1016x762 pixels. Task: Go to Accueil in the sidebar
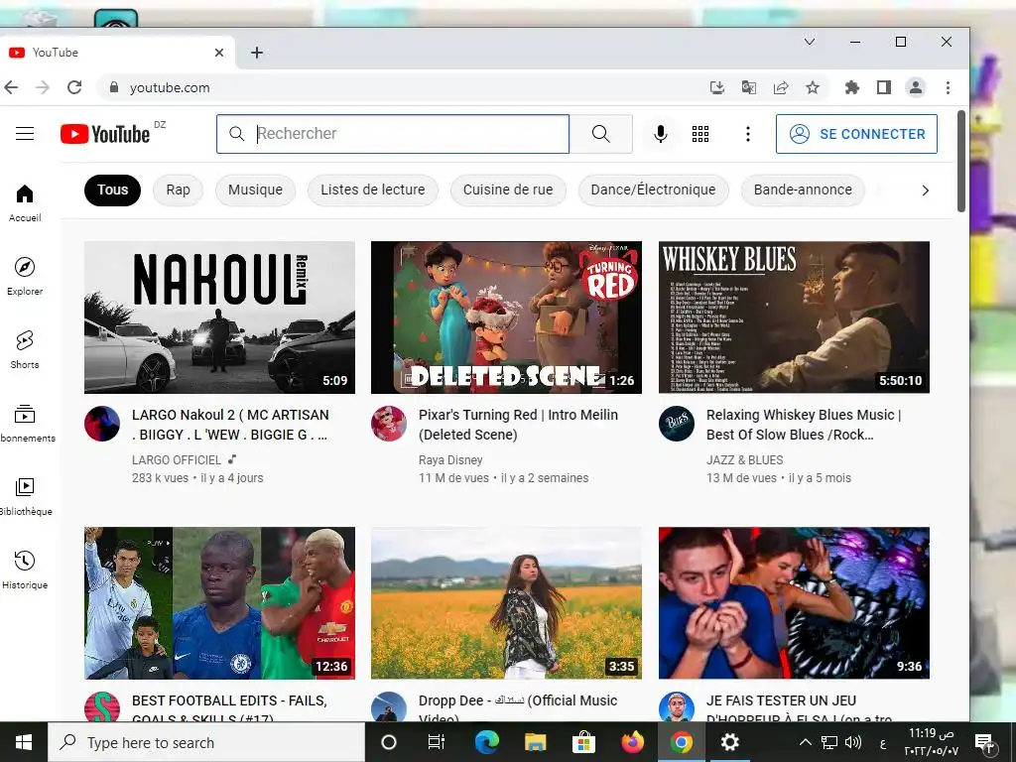click(x=25, y=202)
